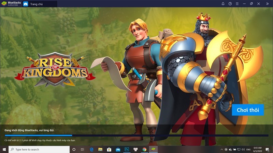Switch to Photoshop on taskbar

click(x=127, y=149)
